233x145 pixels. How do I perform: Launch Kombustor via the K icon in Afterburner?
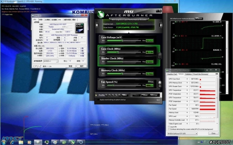point(97,25)
